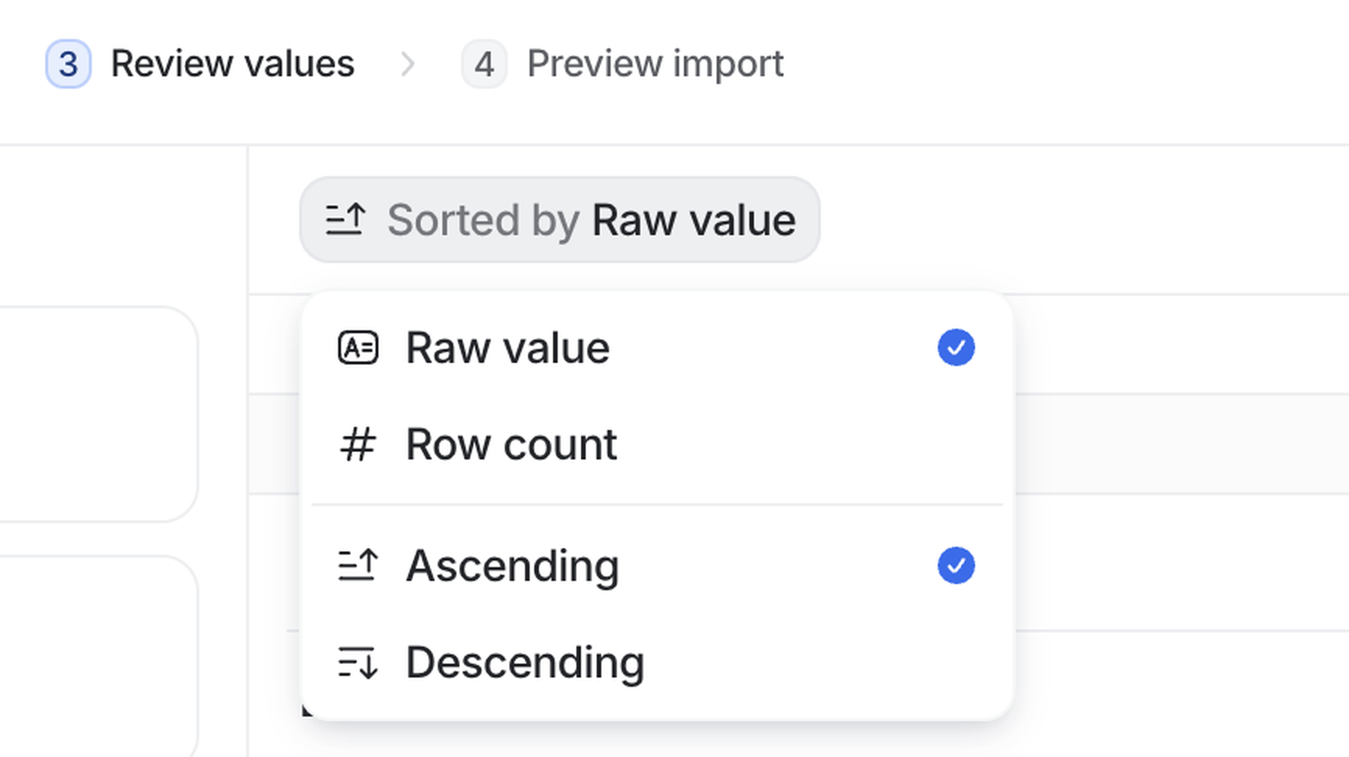Toggle the blue checkmark next to Ascending
1349x757 pixels.
tap(956, 566)
